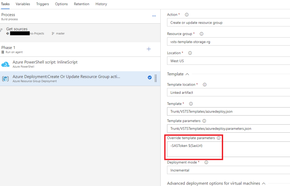Viewport: 290px width, 186px height.
Task: Select the Get sources row
Action: [80, 33]
